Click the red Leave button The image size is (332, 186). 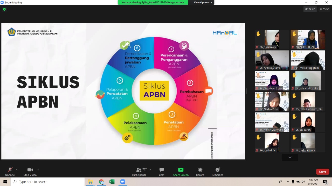tap(322, 172)
